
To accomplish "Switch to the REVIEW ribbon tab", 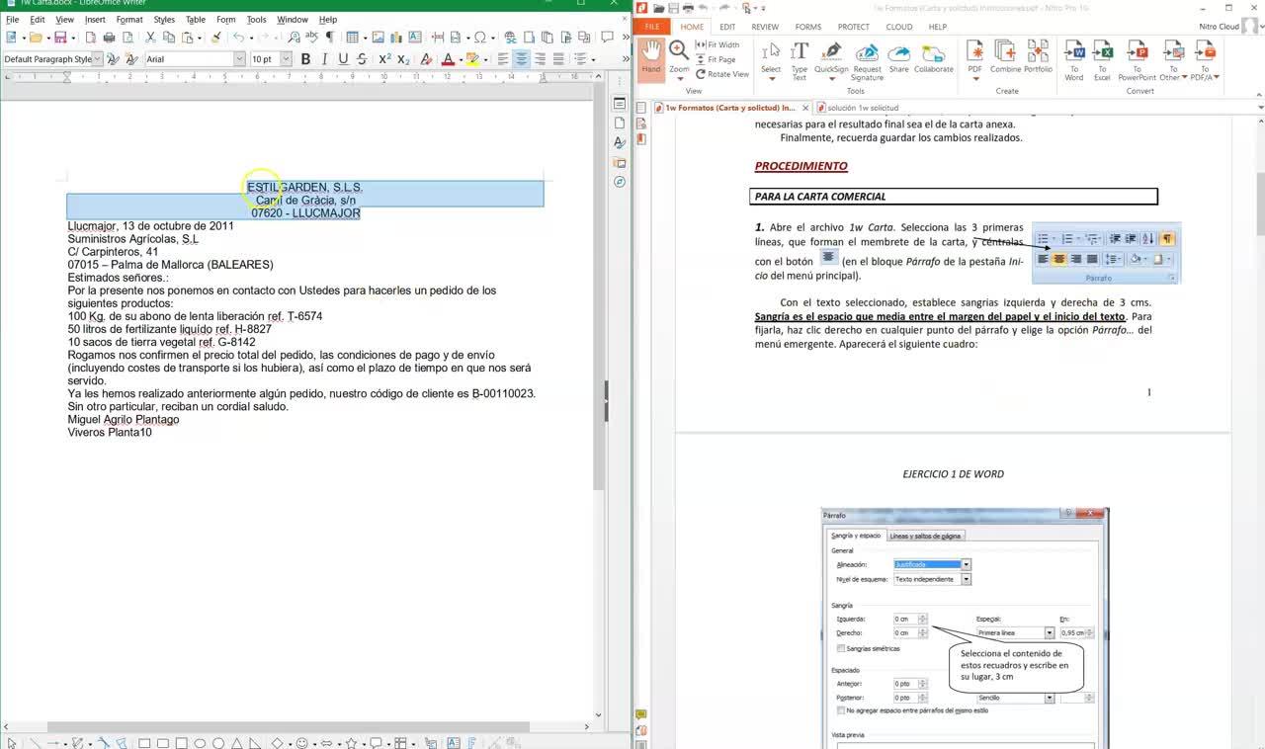I will pos(765,27).
